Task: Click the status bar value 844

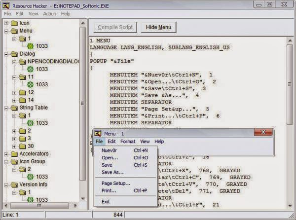Action: coord(118,215)
